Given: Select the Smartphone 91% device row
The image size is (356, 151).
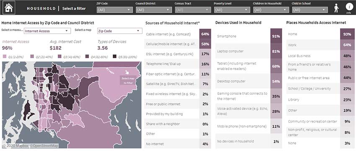Looking at the screenshot, I should (249, 36).
